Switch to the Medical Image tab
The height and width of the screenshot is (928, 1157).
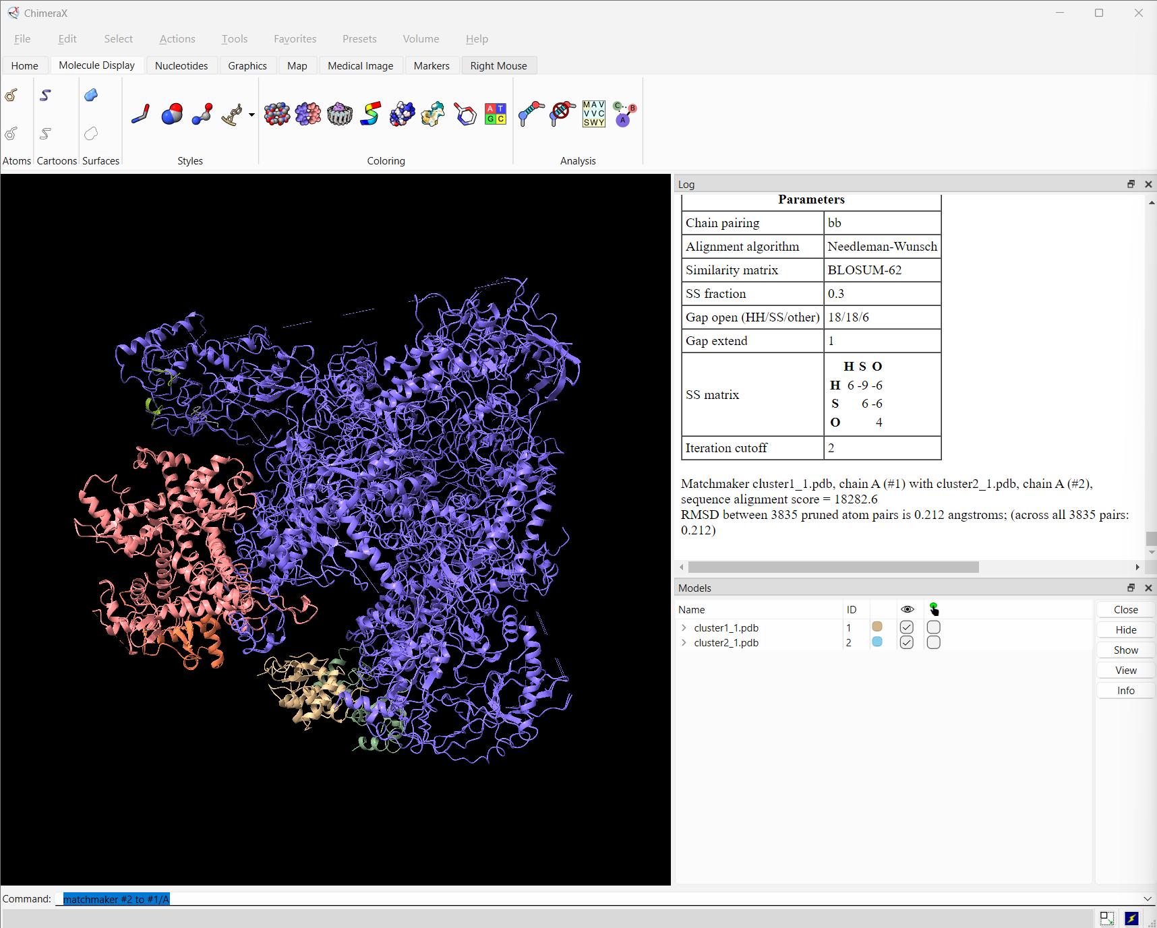tap(361, 65)
